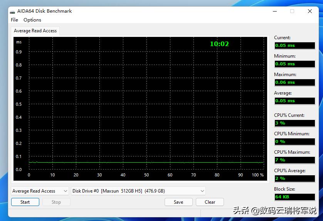Open the Disk Drive #0 Maxsun selector
323x221 pixels.
(138, 191)
